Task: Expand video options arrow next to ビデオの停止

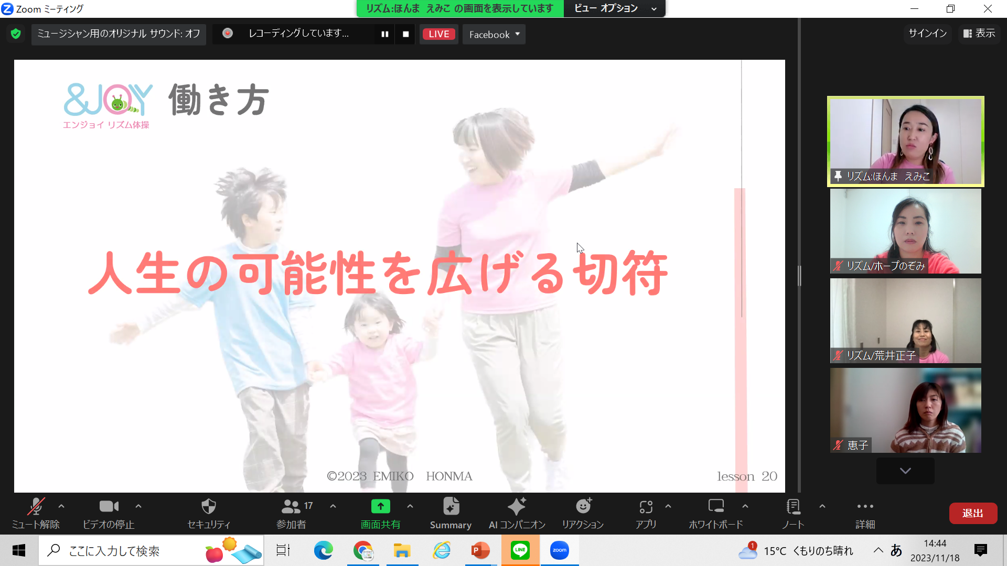Action: 138,506
